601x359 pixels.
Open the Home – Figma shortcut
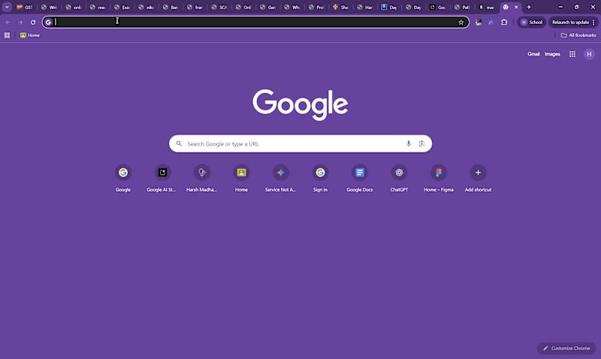(439, 178)
